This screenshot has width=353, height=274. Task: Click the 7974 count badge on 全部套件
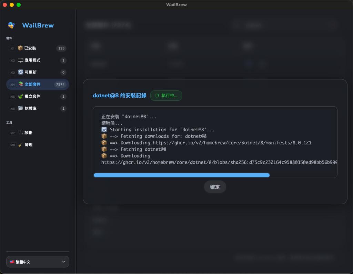click(x=60, y=84)
